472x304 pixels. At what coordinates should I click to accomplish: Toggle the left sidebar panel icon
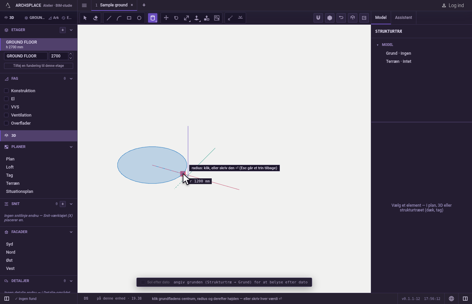pos(7,299)
